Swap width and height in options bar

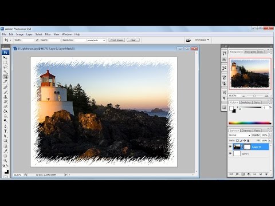point(37,40)
